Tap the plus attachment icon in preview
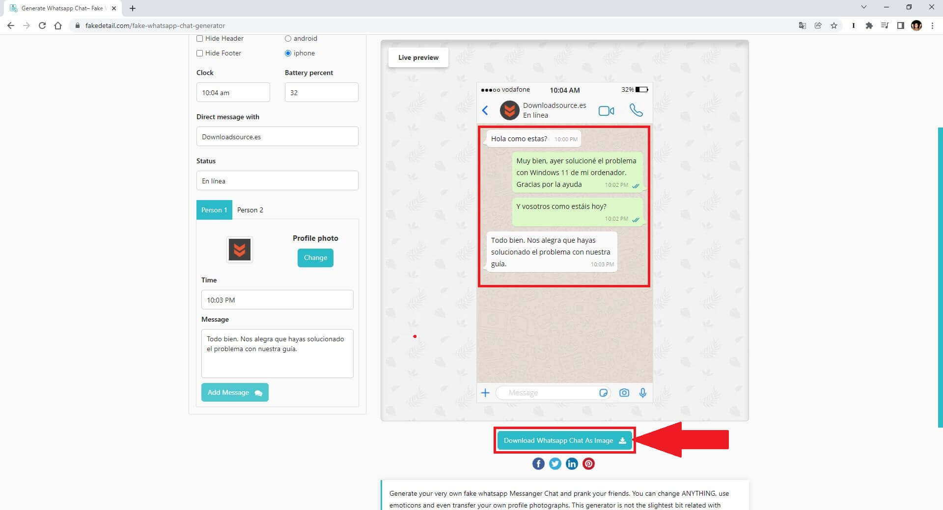Image resolution: width=943 pixels, height=510 pixels. coord(485,393)
